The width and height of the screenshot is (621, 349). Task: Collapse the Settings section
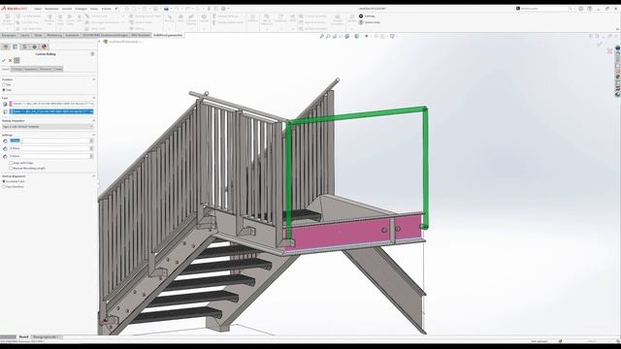point(94,135)
